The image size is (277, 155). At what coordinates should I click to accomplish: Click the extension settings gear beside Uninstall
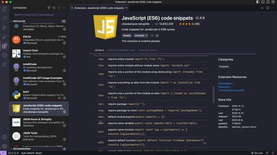[157, 35]
